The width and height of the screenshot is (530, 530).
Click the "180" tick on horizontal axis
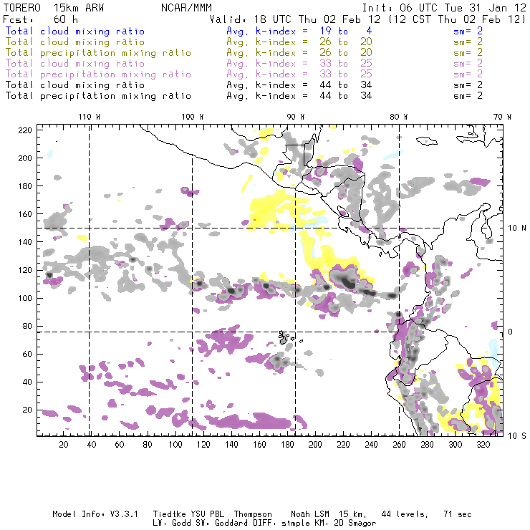pos(287,445)
